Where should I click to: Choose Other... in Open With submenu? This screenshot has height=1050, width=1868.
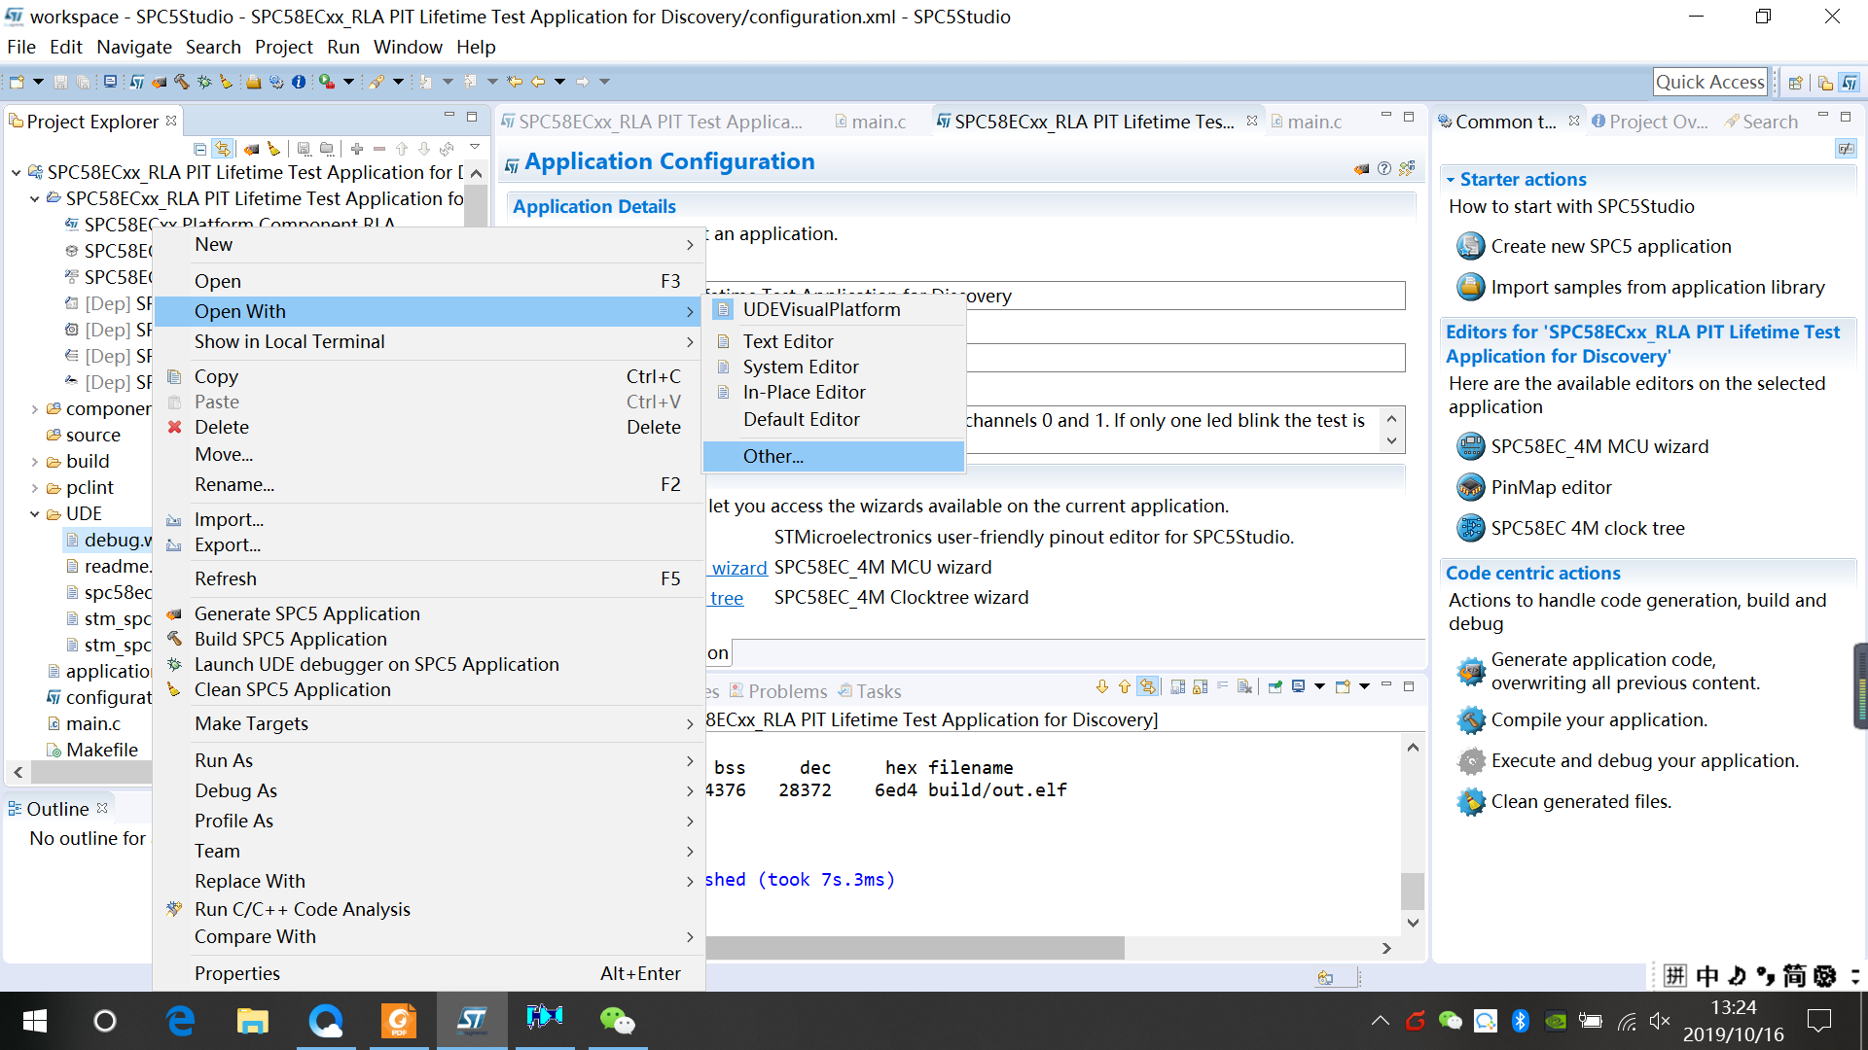point(772,456)
